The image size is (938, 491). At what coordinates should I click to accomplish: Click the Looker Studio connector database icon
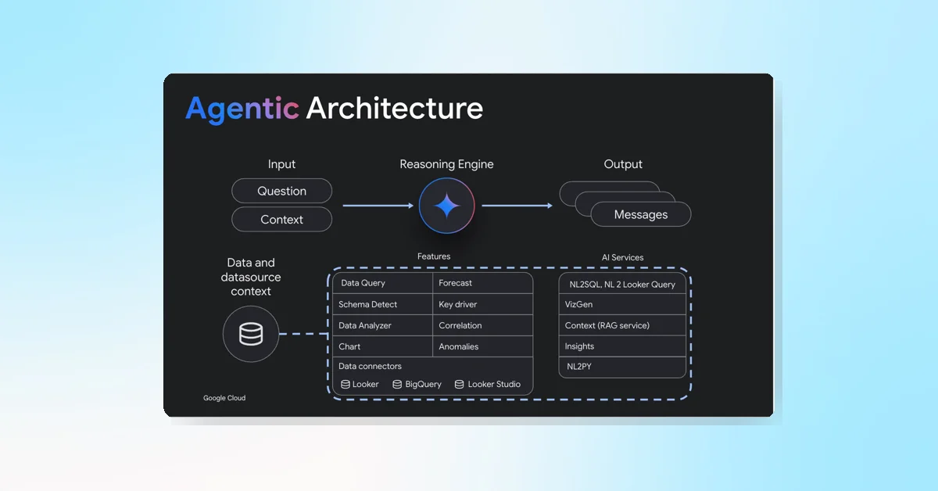click(459, 384)
